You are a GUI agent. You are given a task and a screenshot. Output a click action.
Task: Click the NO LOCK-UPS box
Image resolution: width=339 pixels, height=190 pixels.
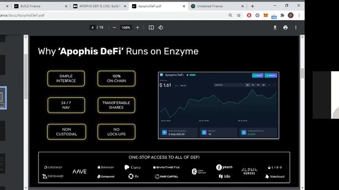coord(117,131)
